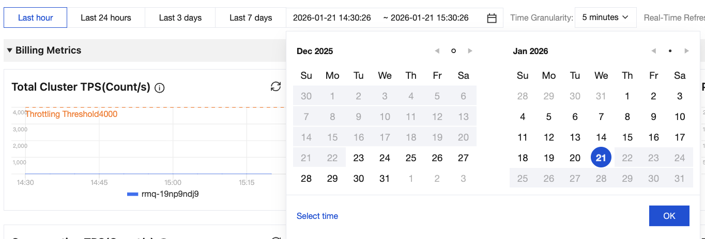Click the current-month circle in Dec 2025 header
The height and width of the screenshot is (239, 705).
coord(453,51)
